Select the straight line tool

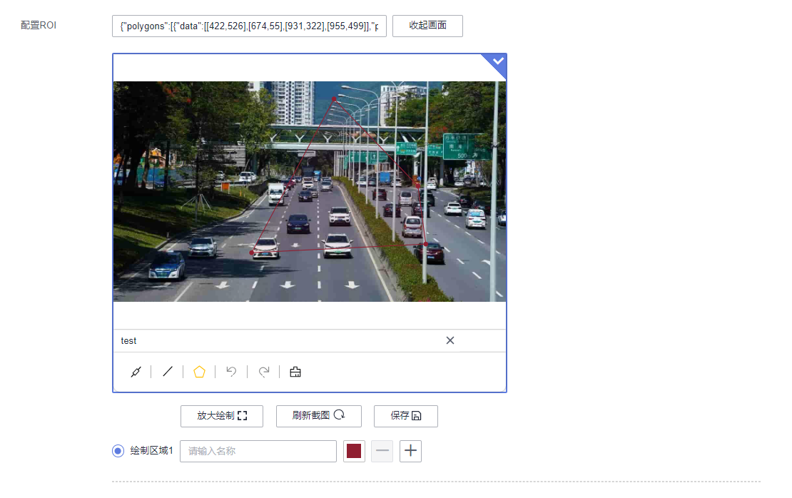pos(168,372)
